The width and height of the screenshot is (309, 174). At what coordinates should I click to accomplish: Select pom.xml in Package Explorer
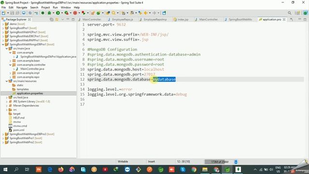coord(19,130)
